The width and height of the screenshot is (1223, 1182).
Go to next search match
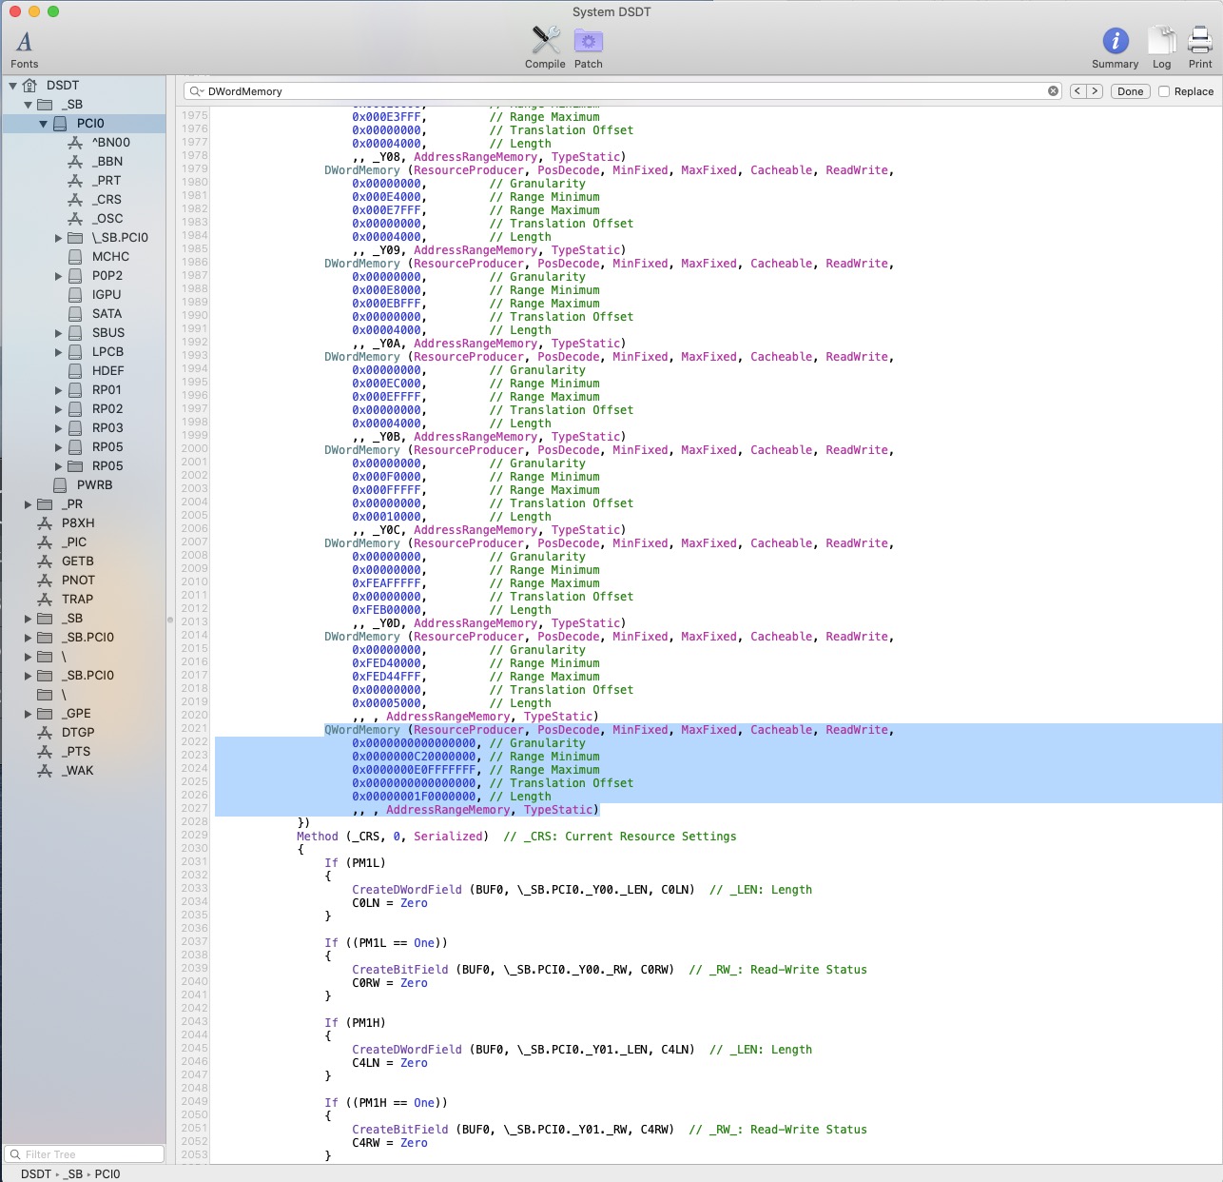point(1095,91)
